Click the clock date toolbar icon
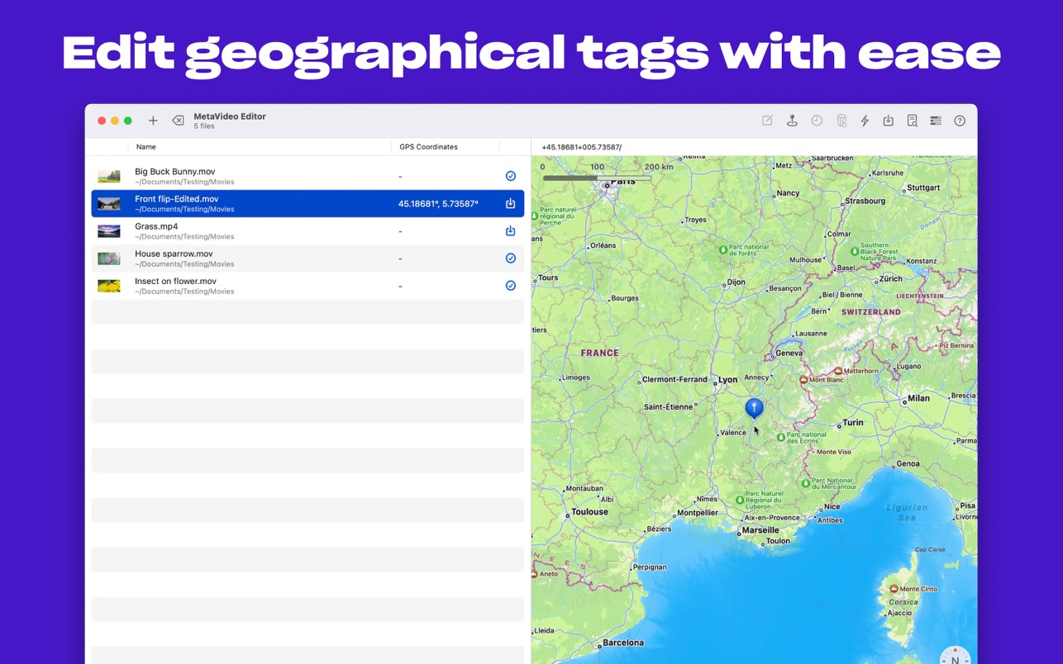 click(x=817, y=121)
